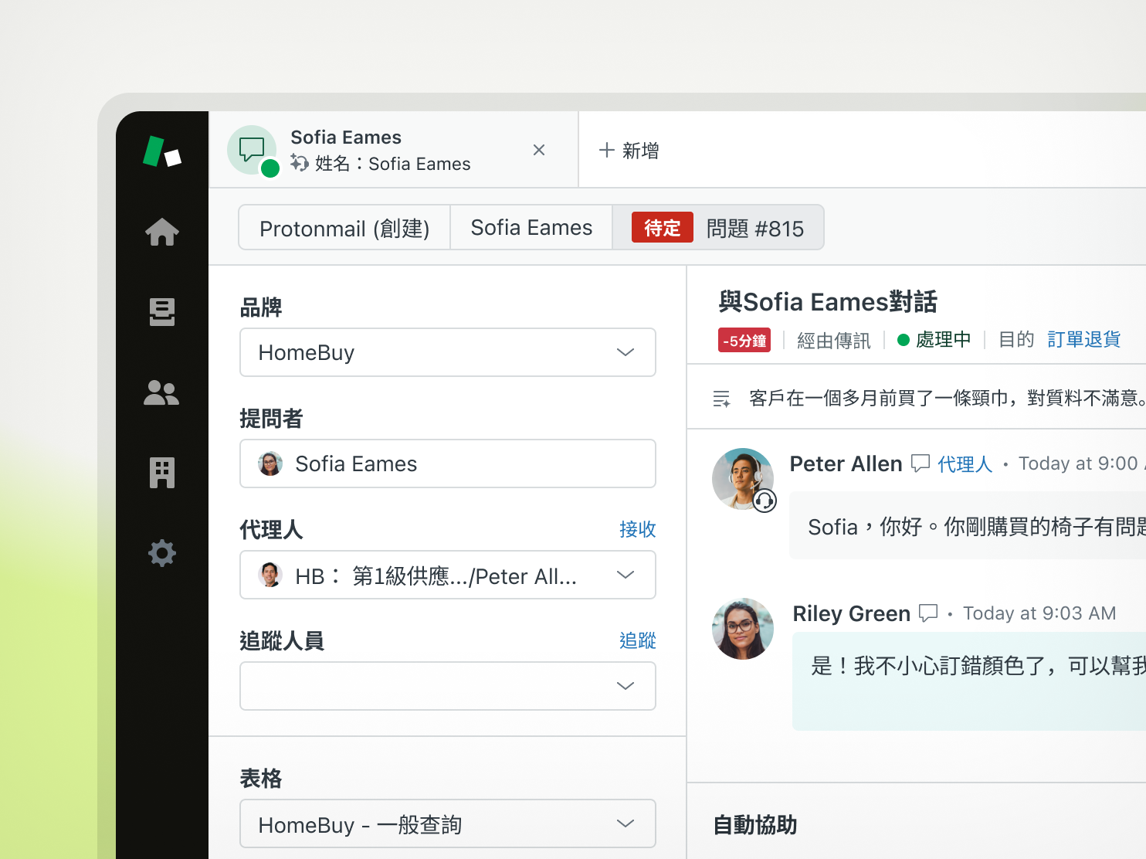This screenshot has width=1146, height=859.
Task: Click the avatar in 提問者 field
Action: tap(270, 463)
